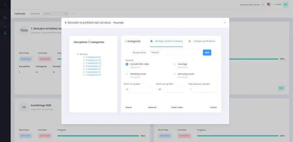Close the Rounds dialog with X
This screenshot has height=142, width=293.
(225, 23)
